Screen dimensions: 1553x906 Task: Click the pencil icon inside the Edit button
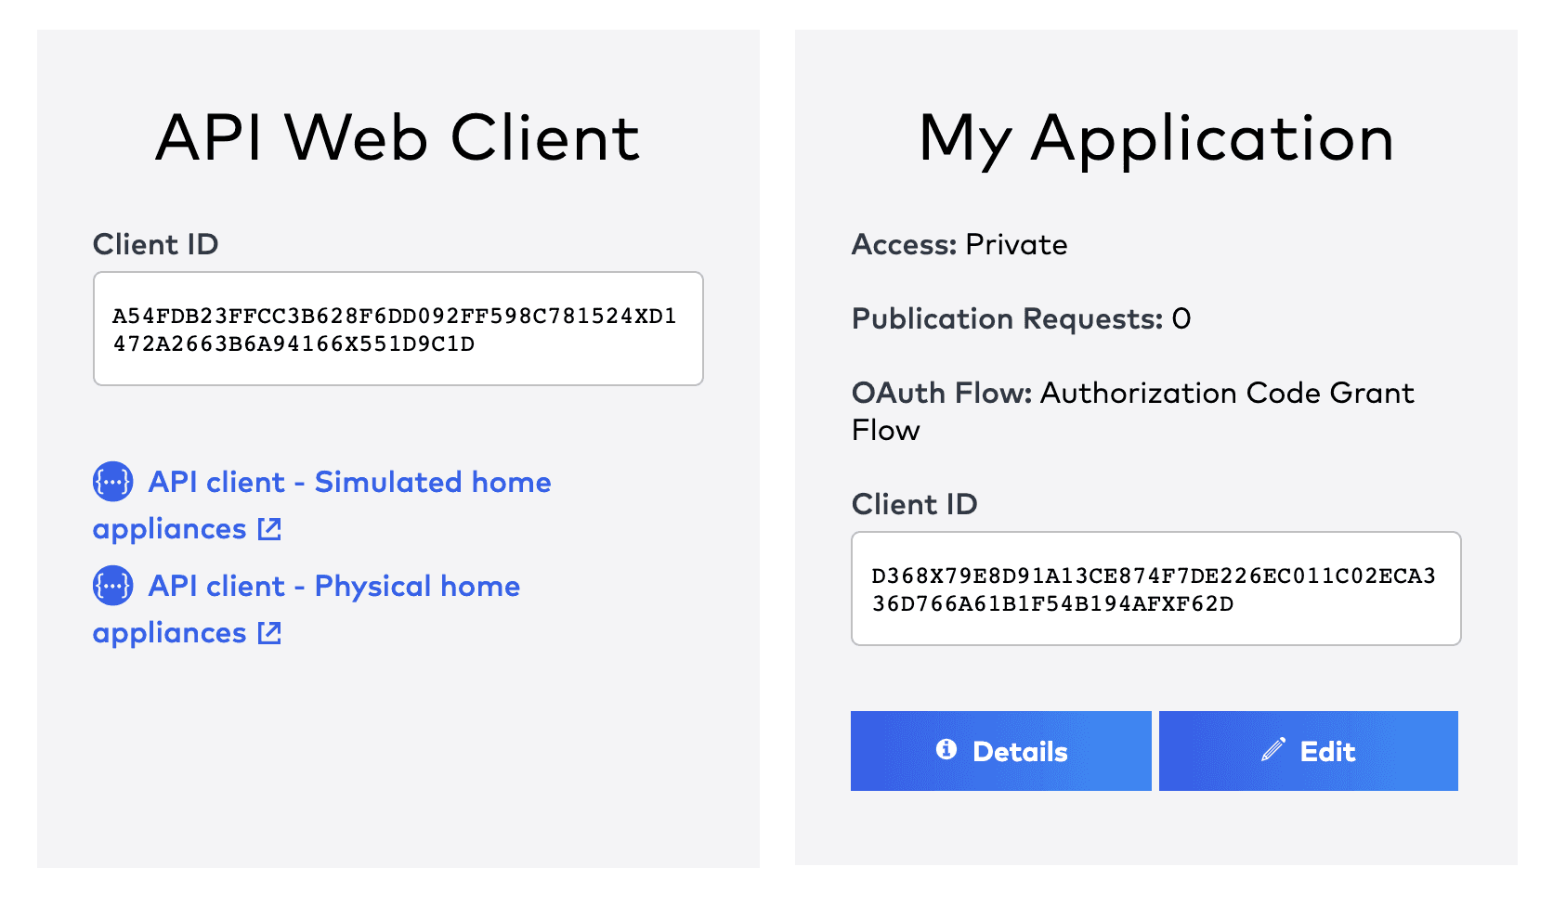coord(1273,751)
